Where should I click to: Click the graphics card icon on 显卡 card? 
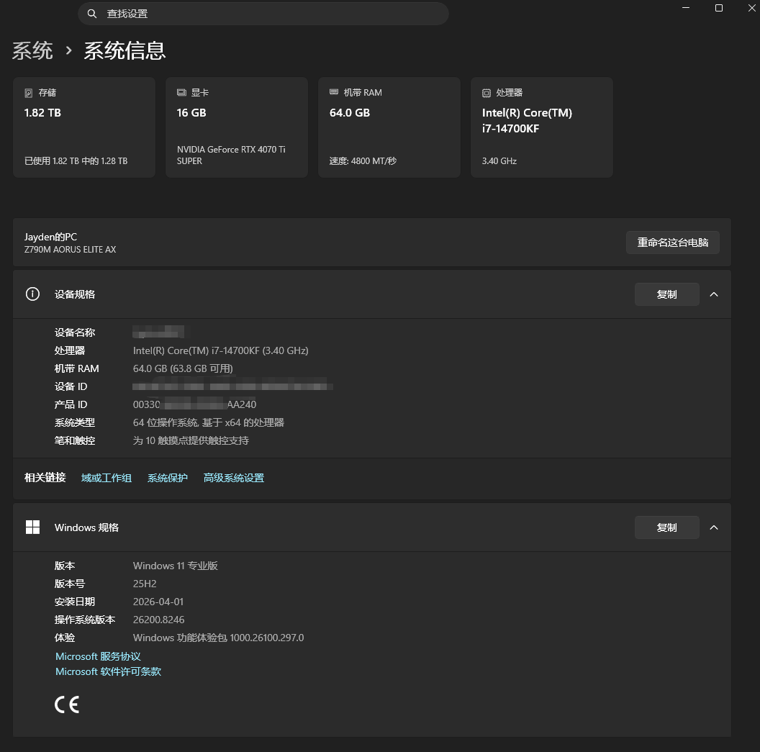point(181,93)
